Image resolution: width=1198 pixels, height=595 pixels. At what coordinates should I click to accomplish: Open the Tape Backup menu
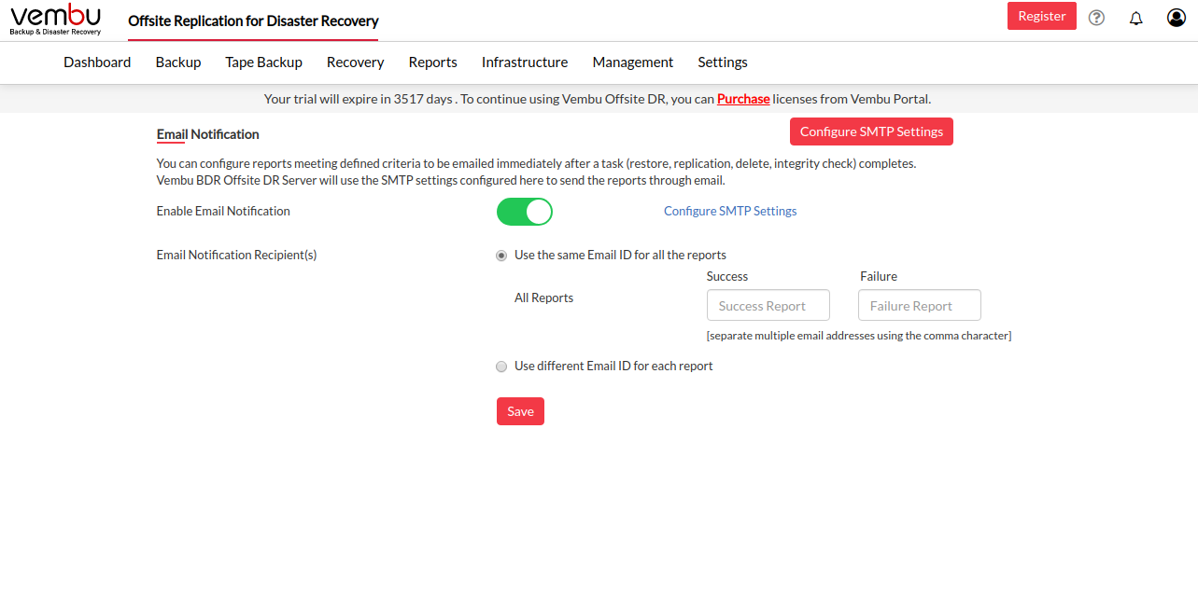point(264,62)
